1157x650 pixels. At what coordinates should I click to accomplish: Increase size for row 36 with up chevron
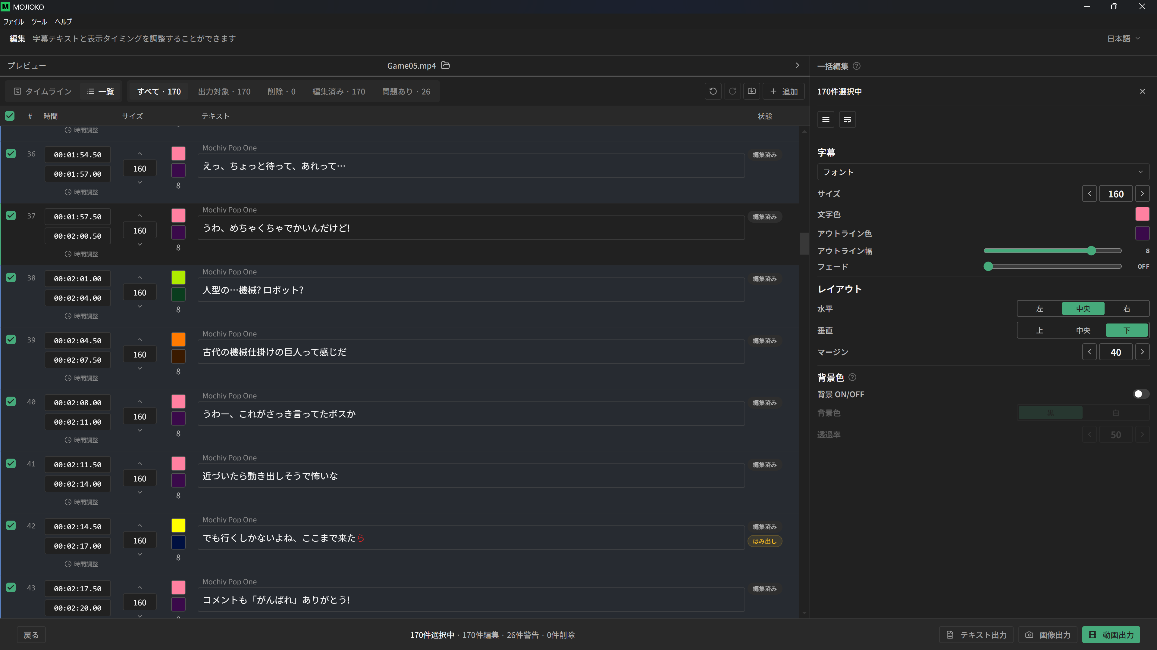pyautogui.click(x=140, y=154)
